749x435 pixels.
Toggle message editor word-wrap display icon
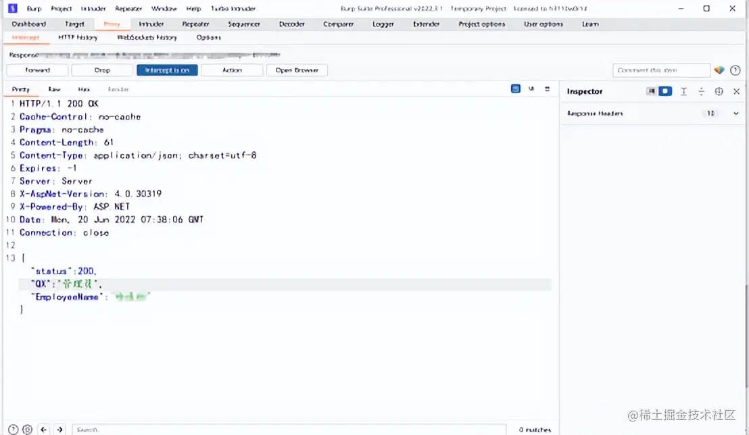pos(515,88)
